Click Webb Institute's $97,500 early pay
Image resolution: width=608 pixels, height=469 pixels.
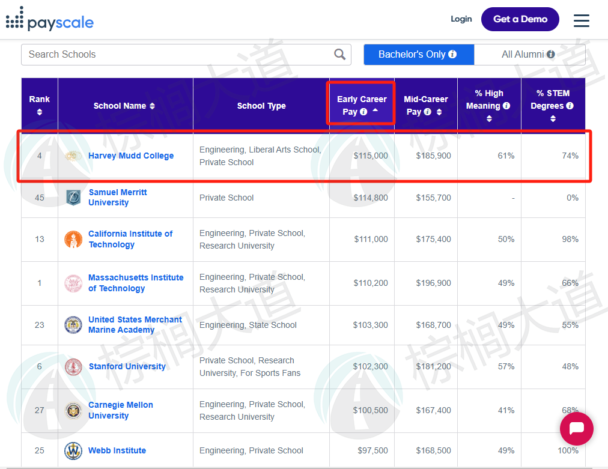click(x=372, y=451)
